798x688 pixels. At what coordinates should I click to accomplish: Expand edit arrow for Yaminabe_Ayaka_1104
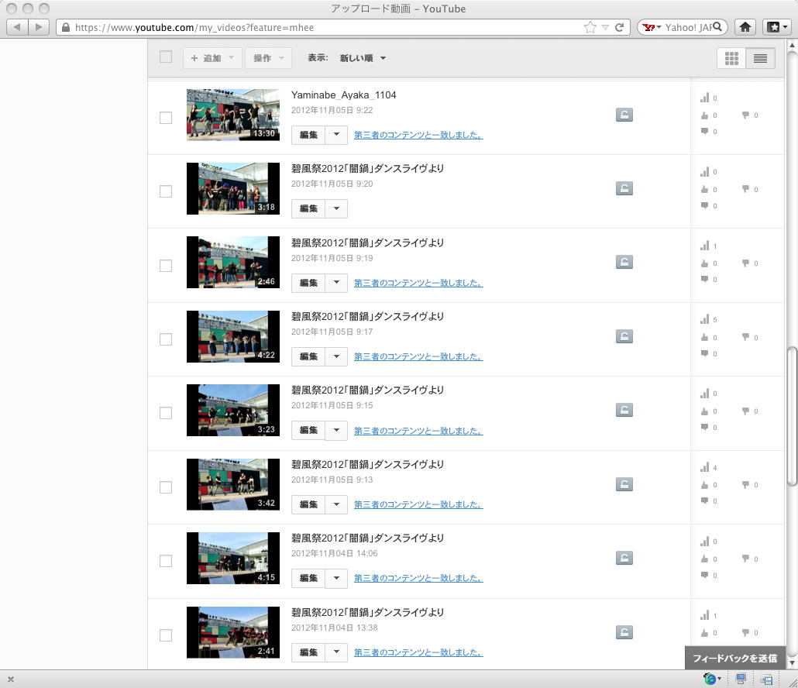(336, 135)
